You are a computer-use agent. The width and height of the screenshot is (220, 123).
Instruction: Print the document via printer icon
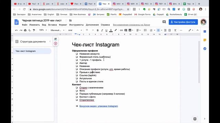[x=25, y=30]
